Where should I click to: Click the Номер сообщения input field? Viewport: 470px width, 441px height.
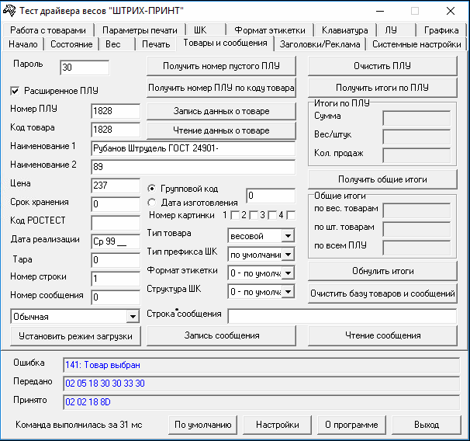116,297
